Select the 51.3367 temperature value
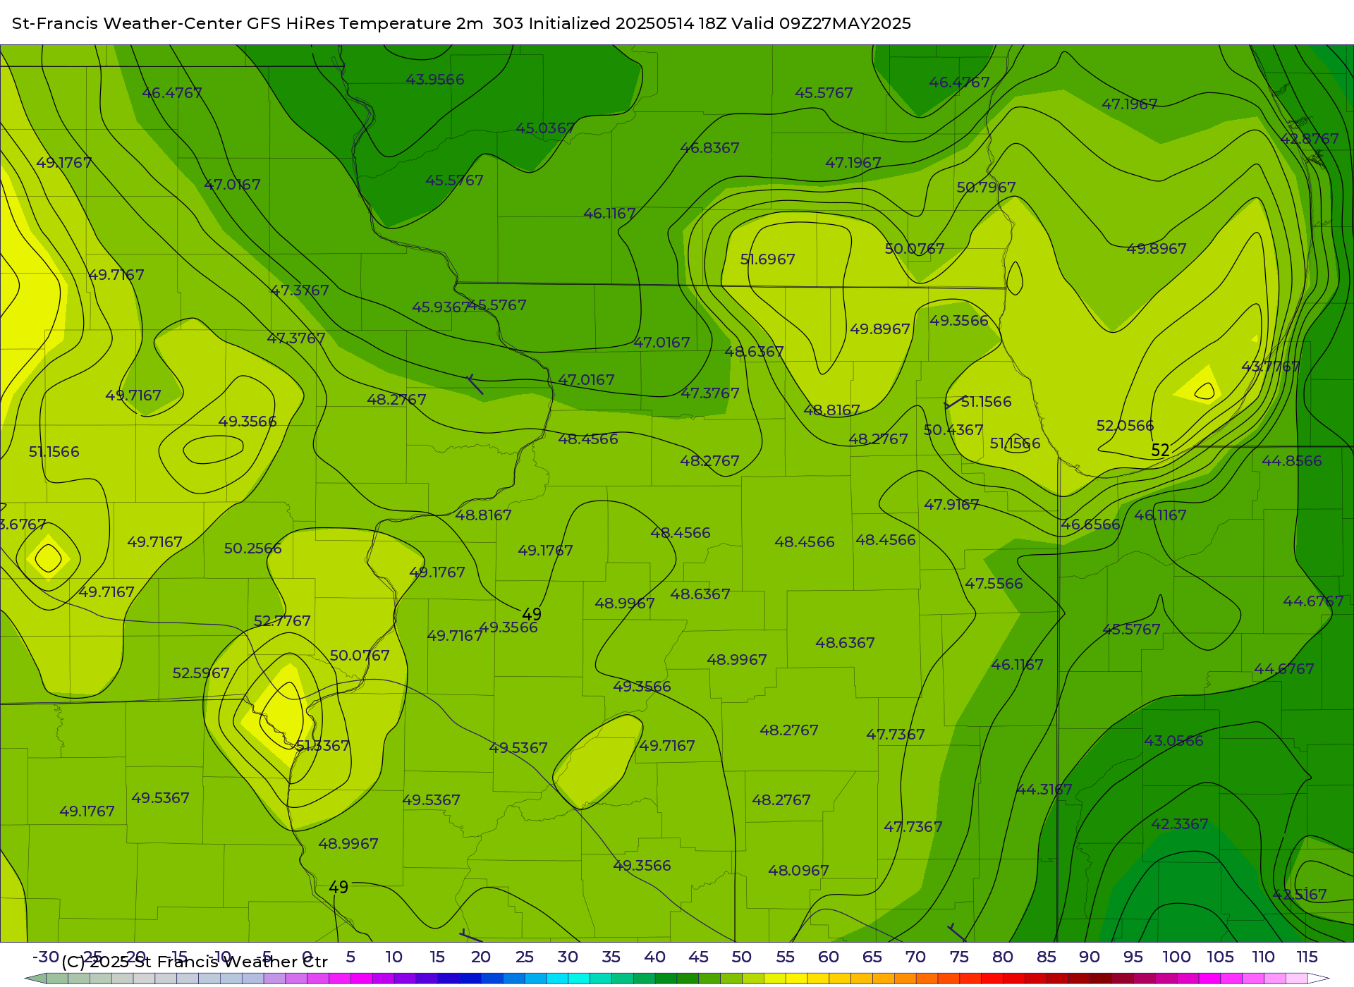This screenshot has width=1354, height=987. (322, 746)
